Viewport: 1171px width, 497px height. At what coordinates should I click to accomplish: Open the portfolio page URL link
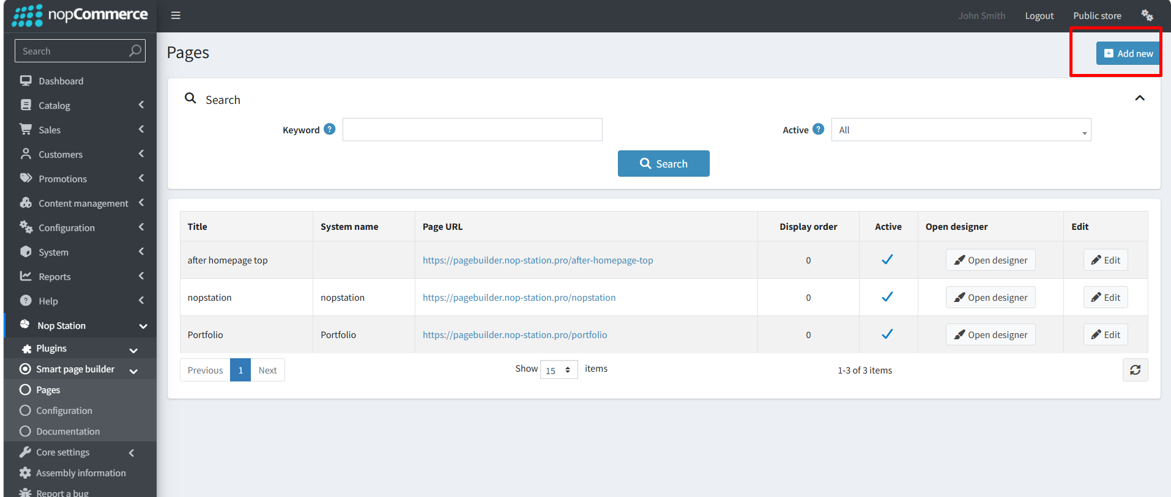(x=515, y=334)
